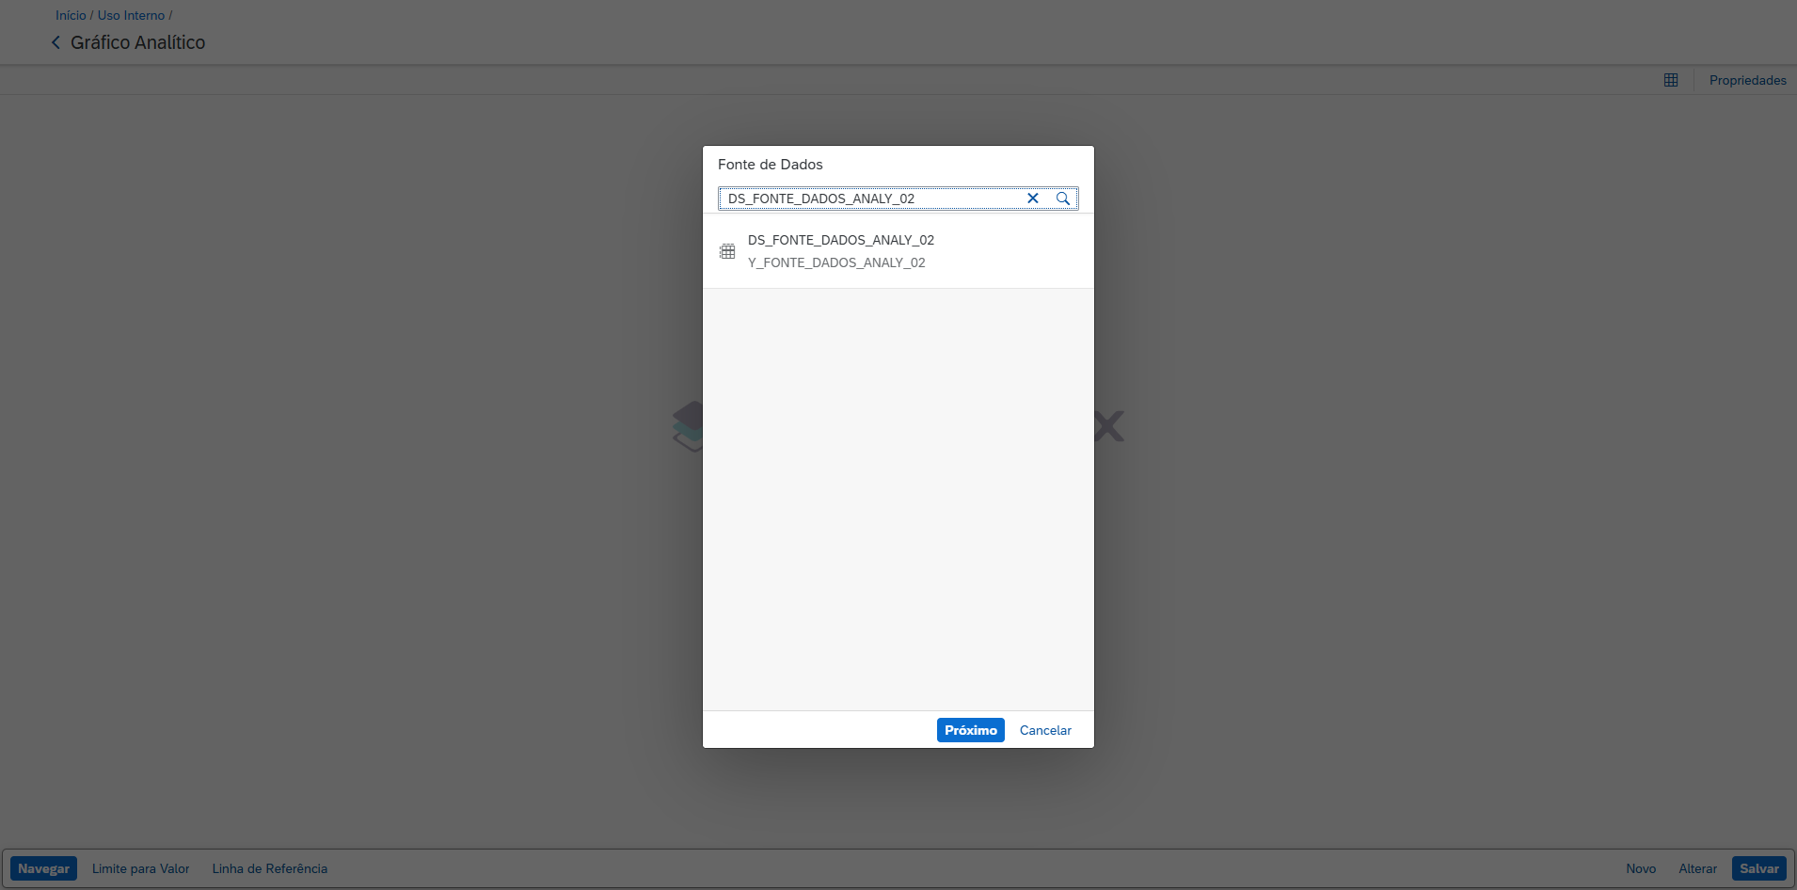Click Novo in the footer bar
Image resolution: width=1797 pixels, height=890 pixels.
[x=1640, y=868]
